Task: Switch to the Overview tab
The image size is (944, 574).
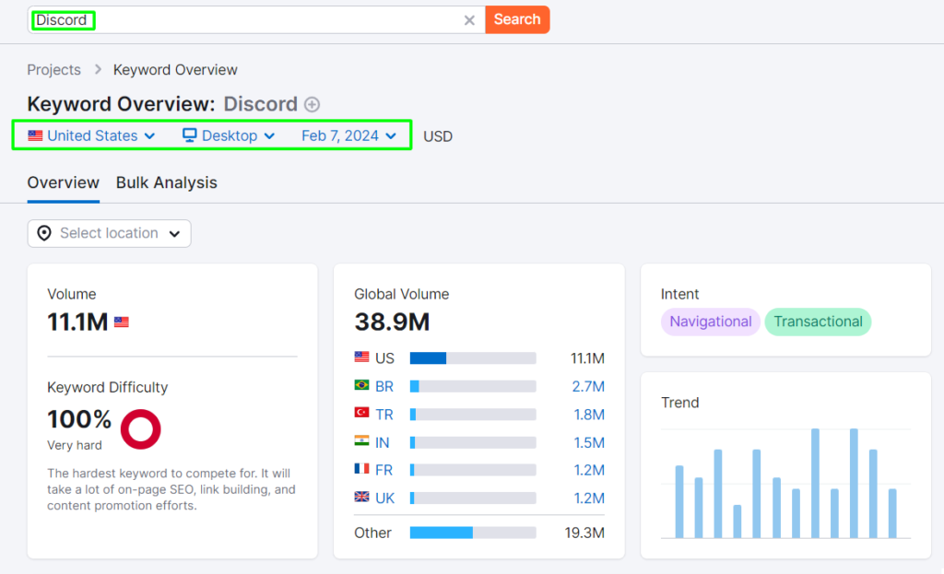Action: pos(64,183)
